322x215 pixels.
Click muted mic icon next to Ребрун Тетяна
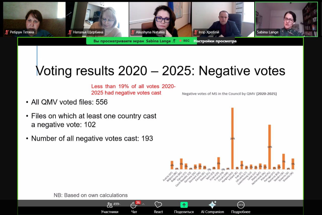point(7,32)
